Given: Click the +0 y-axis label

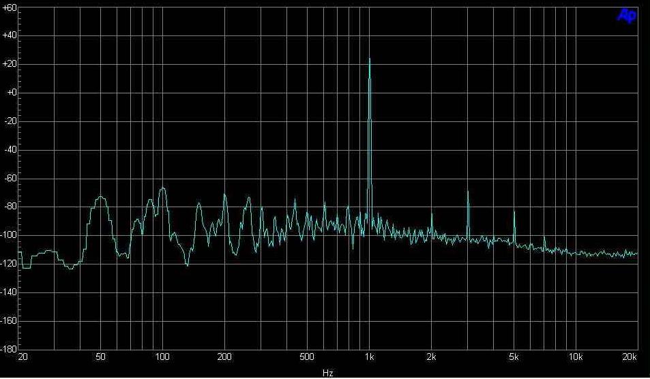Looking at the screenshot, I should 11,93.
